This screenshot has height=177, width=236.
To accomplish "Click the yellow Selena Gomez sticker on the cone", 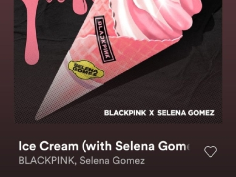I will (x=86, y=70).
